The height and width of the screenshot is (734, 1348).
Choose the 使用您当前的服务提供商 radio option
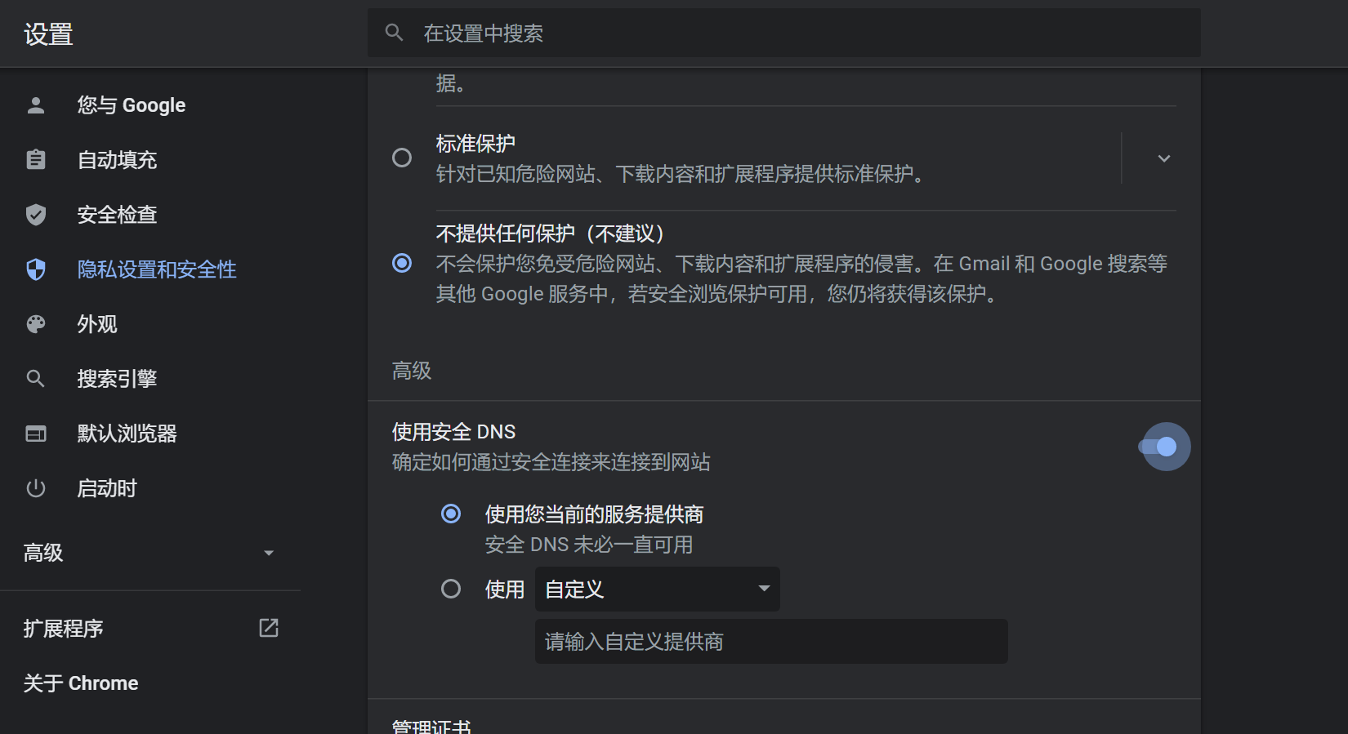451,514
